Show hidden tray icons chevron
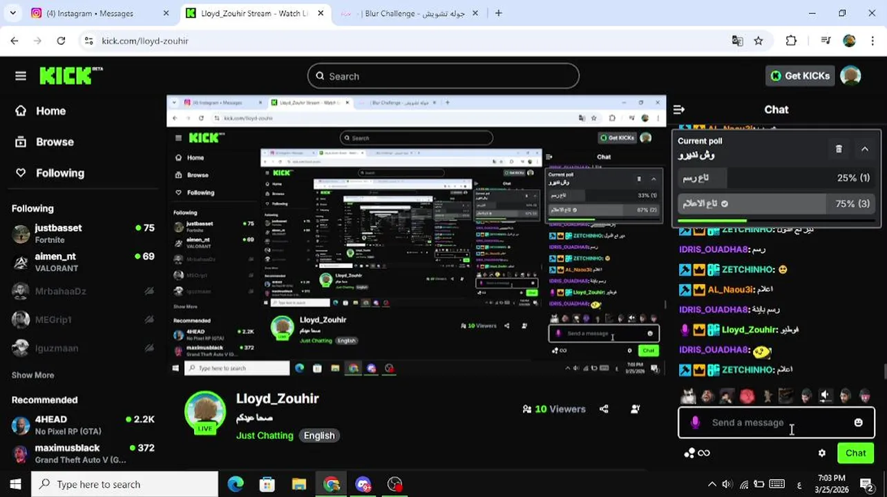Image resolution: width=887 pixels, height=497 pixels. pos(712,484)
